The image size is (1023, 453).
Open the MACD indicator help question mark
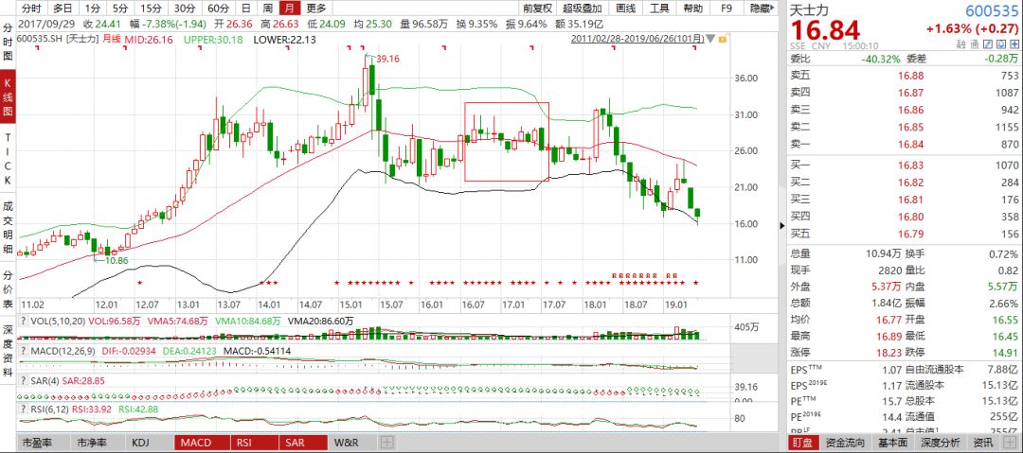23,351
